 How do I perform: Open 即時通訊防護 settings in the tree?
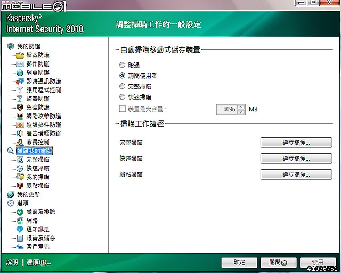[x=44, y=81]
